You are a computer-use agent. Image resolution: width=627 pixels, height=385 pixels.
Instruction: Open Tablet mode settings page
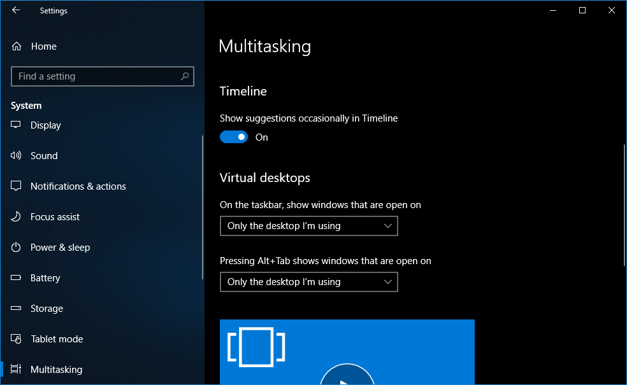pyautogui.click(x=57, y=339)
